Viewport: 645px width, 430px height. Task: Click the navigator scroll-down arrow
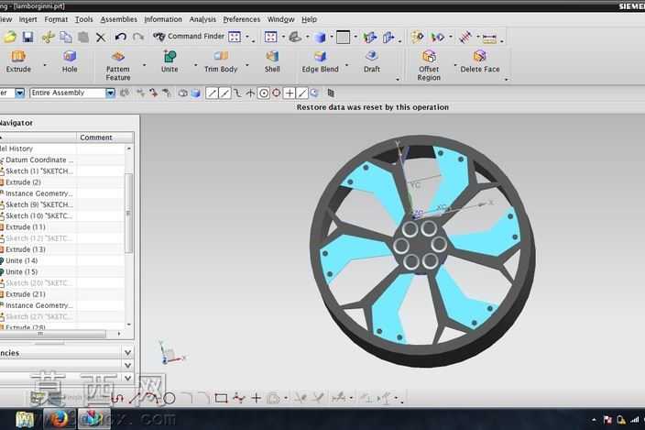coord(129,325)
